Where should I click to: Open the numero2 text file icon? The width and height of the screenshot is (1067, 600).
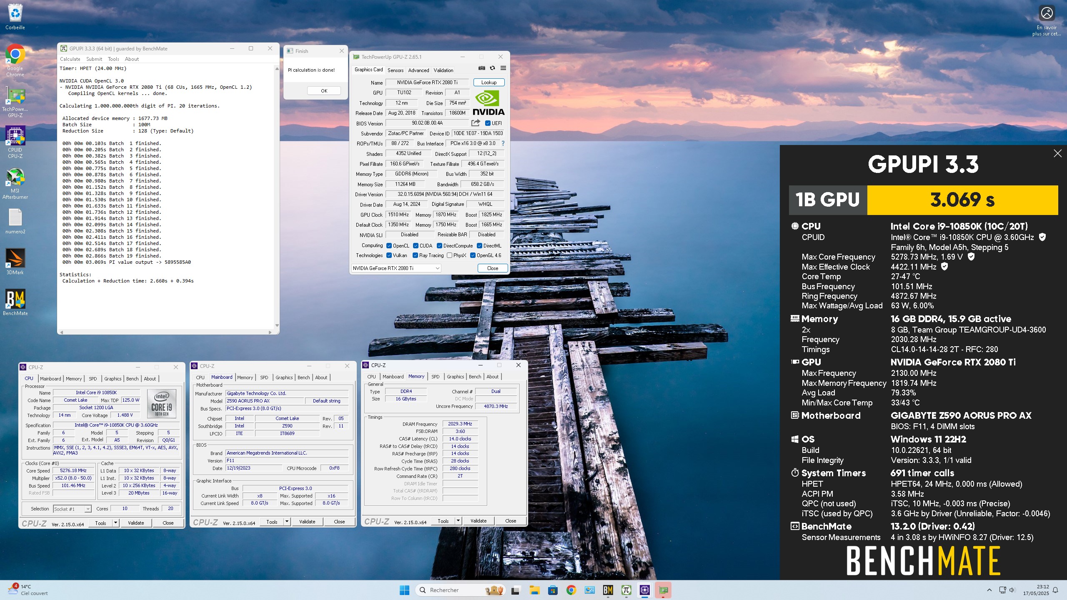[x=15, y=221]
